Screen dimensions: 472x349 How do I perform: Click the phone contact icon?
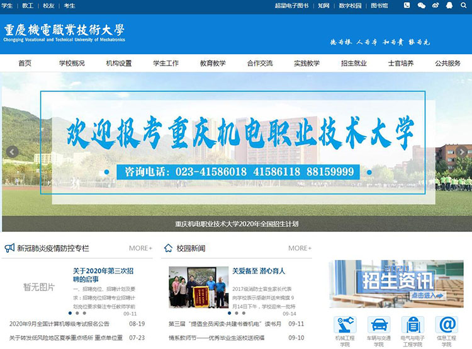pos(407,5)
